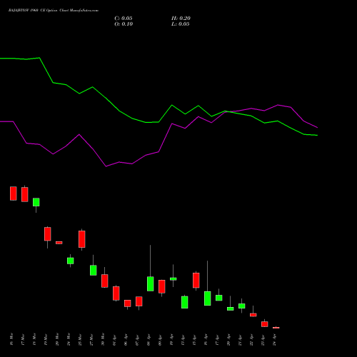Image resolution: width=357 pixels, height=357 pixels.
Task: Click the purple indicator line low near 30 Mar
Action: (x=106, y=166)
